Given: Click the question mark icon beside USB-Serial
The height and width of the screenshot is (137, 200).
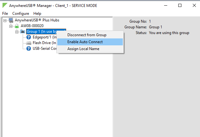Looking at the screenshot, I should (x=29, y=49).
